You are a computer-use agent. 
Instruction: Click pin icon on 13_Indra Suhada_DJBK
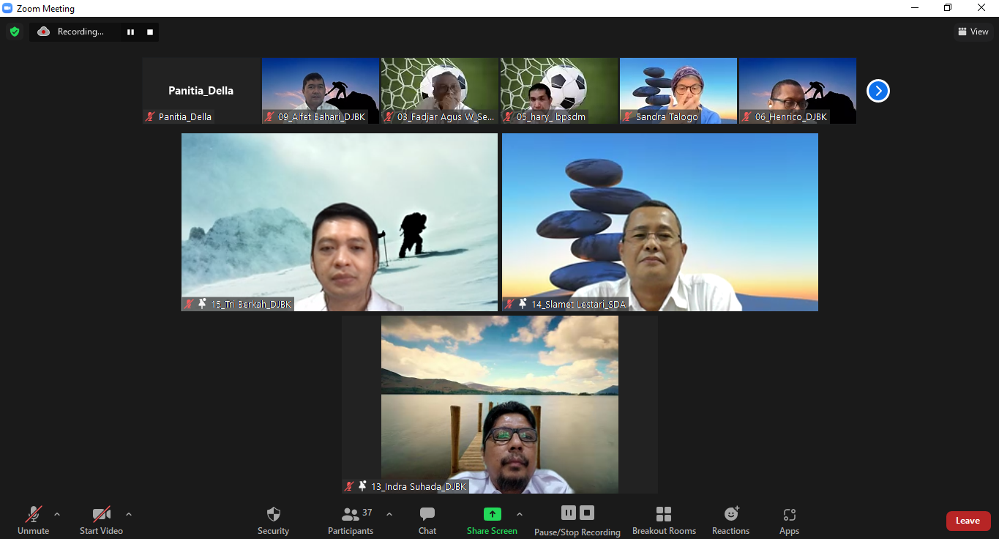[x=362, y=486]
